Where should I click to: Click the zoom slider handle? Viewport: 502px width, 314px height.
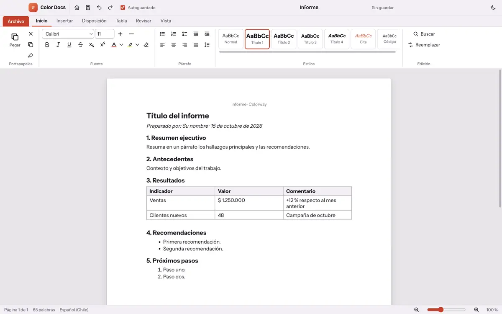441,310
